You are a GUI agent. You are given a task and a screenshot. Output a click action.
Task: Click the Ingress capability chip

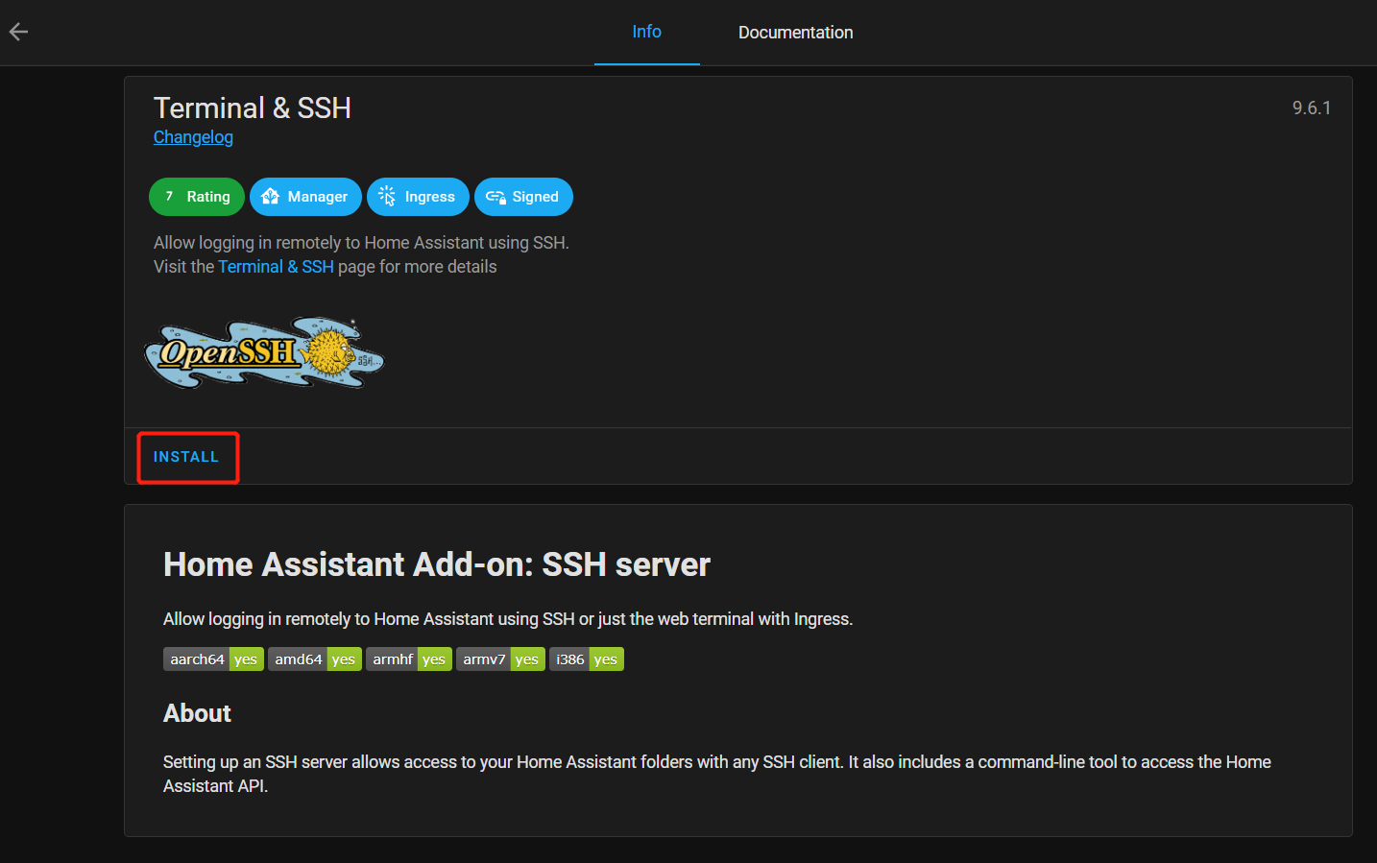[418, 197]
